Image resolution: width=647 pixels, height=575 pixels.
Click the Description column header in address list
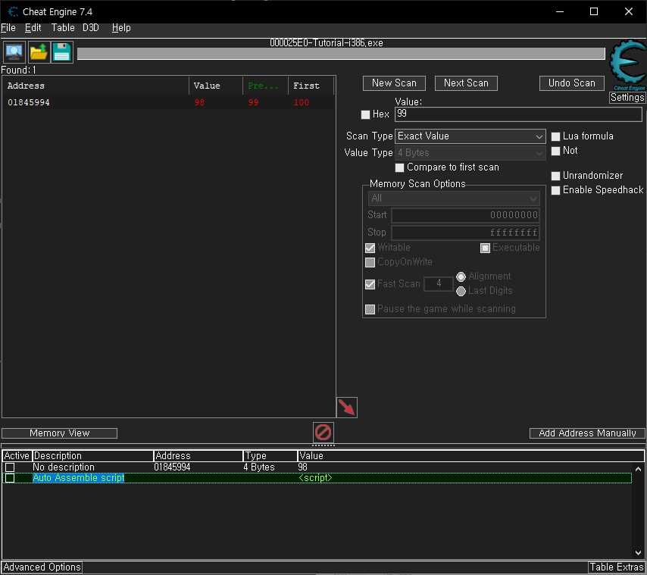pos(93,456)
